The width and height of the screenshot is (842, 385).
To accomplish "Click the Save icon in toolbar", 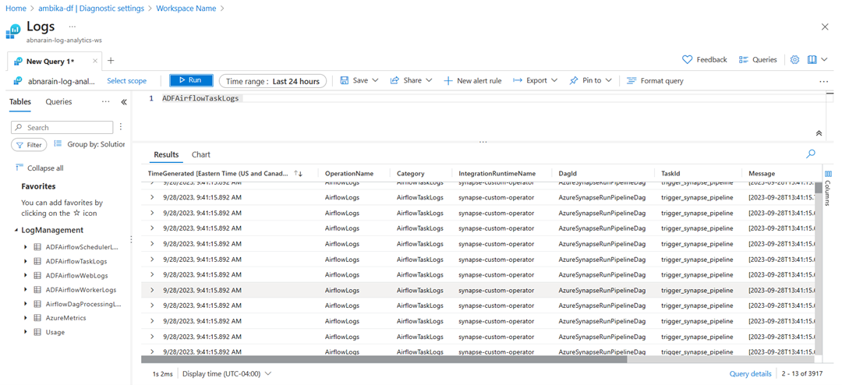I will (345, 80).
